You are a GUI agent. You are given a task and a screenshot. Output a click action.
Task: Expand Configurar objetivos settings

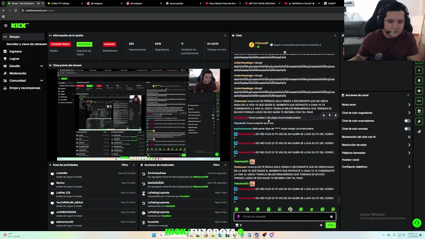pyautogui.click(x=409, y=167)
